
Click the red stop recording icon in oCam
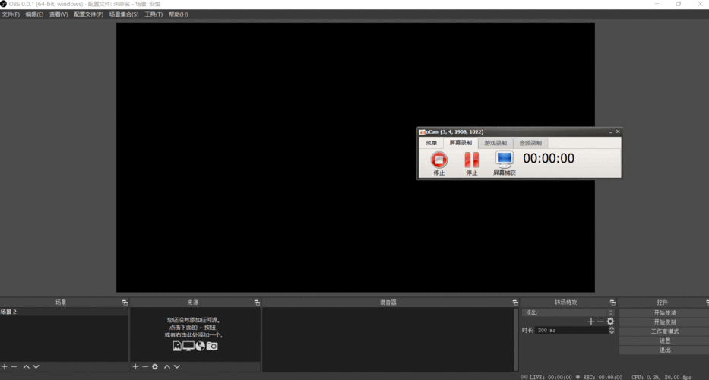439,160
